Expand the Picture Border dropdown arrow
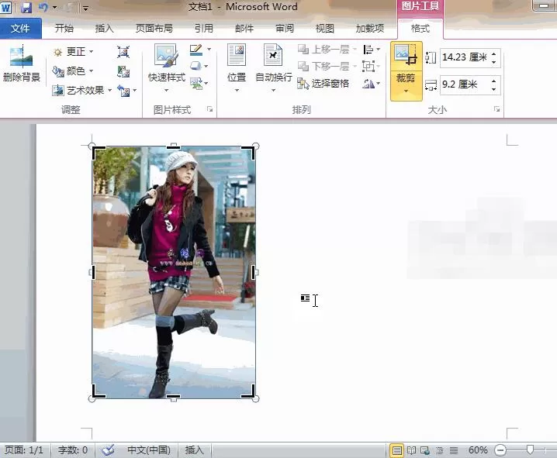557x458 pixels. (x=209, y=50)
